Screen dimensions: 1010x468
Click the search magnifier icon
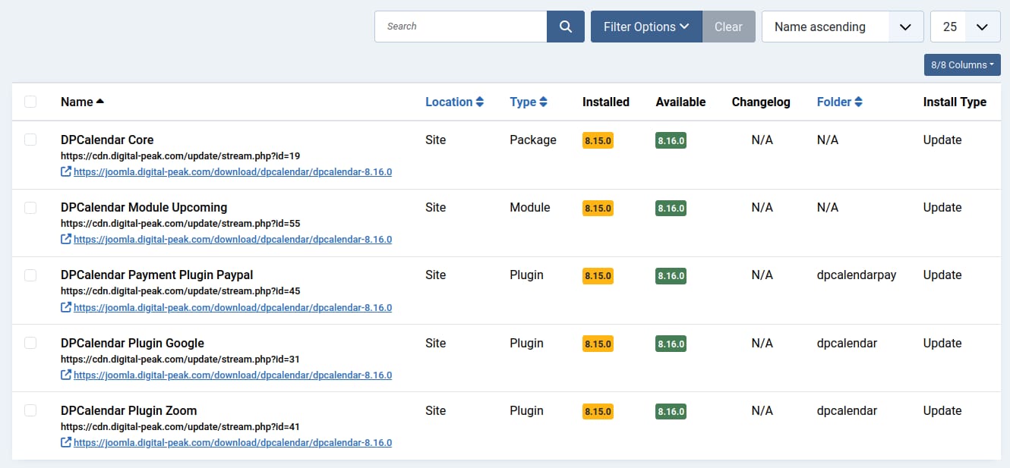[x=565, y=26]
